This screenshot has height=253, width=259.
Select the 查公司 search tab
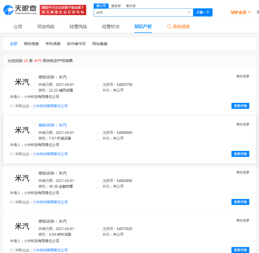pos(101,6)
